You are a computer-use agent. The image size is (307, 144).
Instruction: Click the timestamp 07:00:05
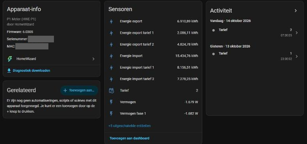pyautogui.click(x=286, y=36)
